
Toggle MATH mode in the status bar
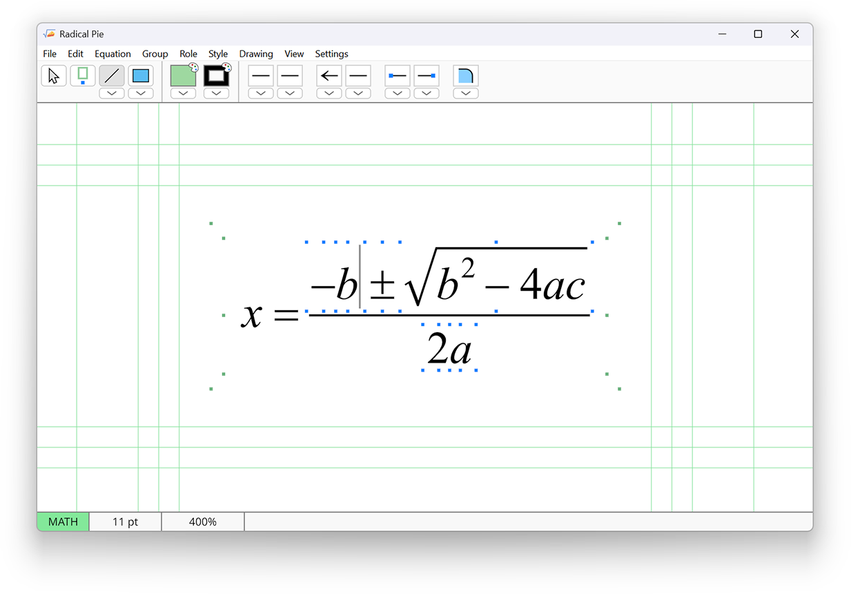(62, 521)
